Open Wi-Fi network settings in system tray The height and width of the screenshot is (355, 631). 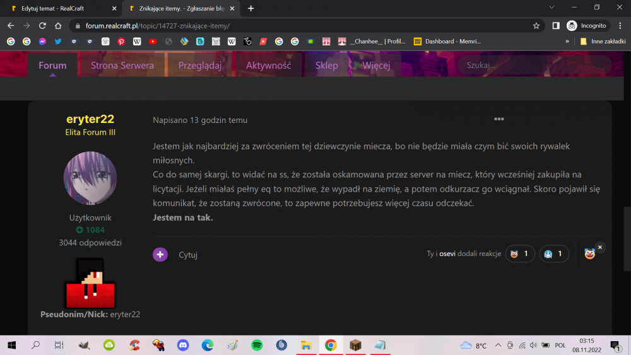click(522, 346)
